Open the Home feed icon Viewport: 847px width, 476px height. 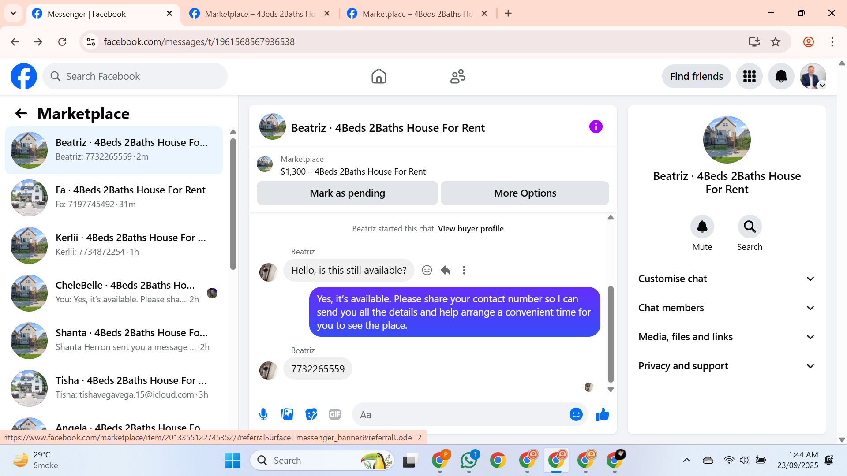pos(379,76)
